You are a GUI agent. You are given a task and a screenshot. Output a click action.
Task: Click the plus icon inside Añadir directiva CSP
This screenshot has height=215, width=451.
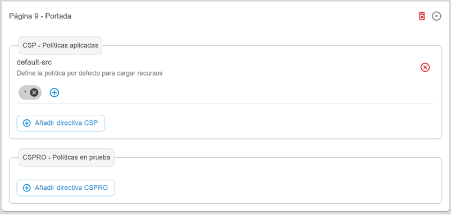27,123
